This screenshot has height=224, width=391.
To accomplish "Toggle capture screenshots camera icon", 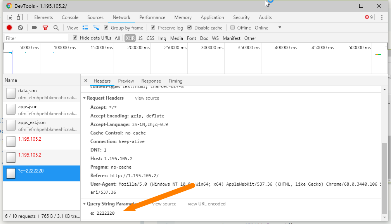I will (x=35, y=28).
